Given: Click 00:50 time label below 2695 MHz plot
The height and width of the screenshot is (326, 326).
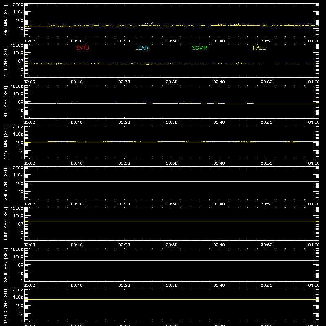Looking at the screenshot, I should coord(267,204).
